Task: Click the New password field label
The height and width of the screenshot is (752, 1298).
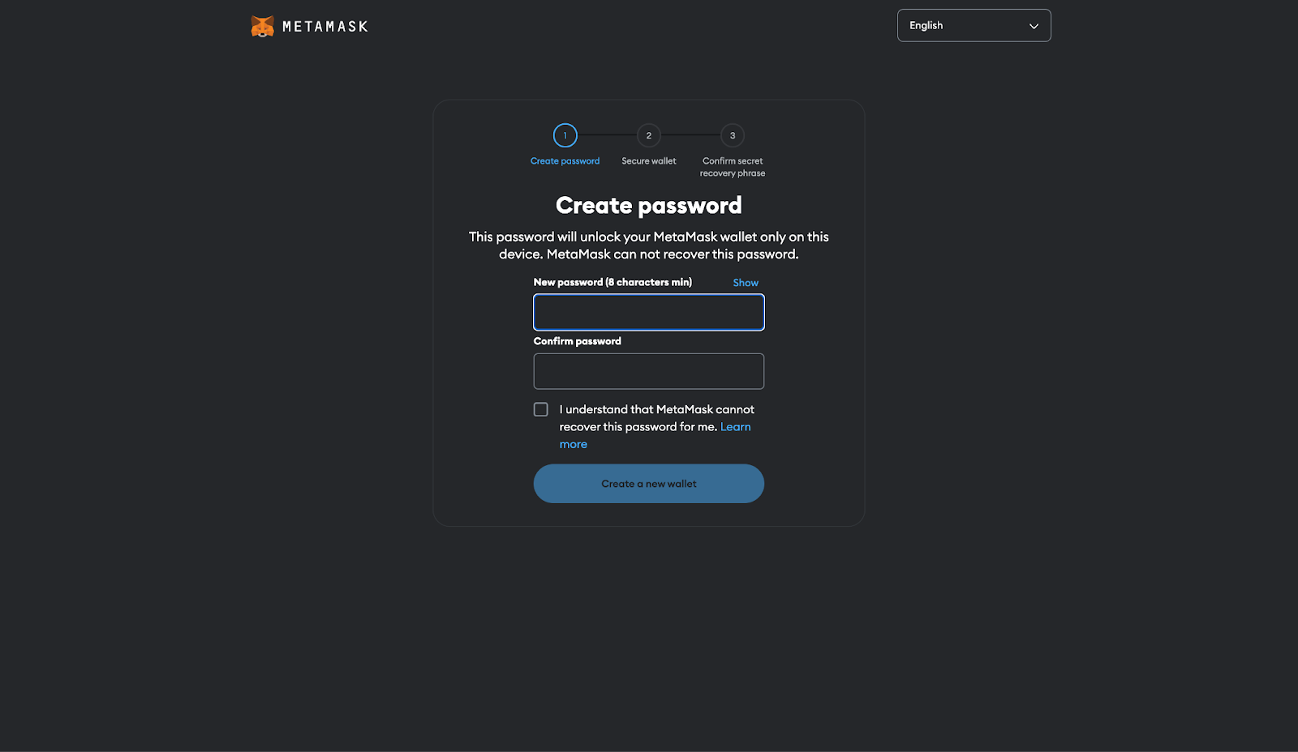Action: coord(612,282)
